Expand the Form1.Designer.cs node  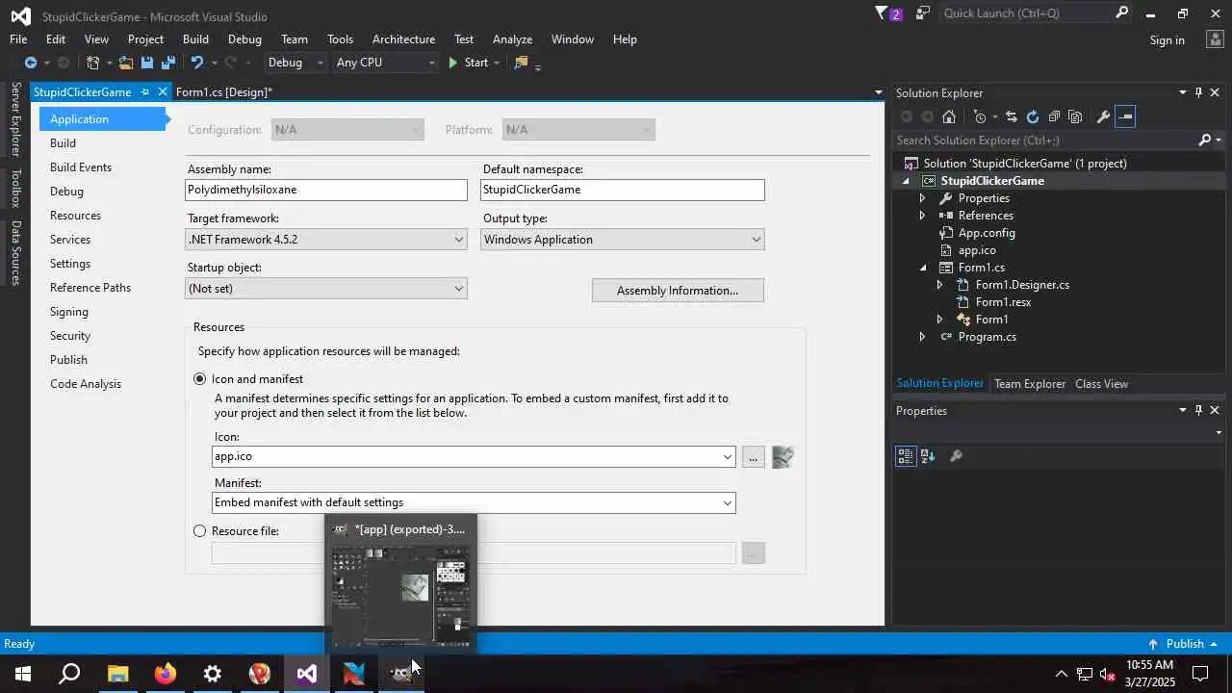(939, 285)
